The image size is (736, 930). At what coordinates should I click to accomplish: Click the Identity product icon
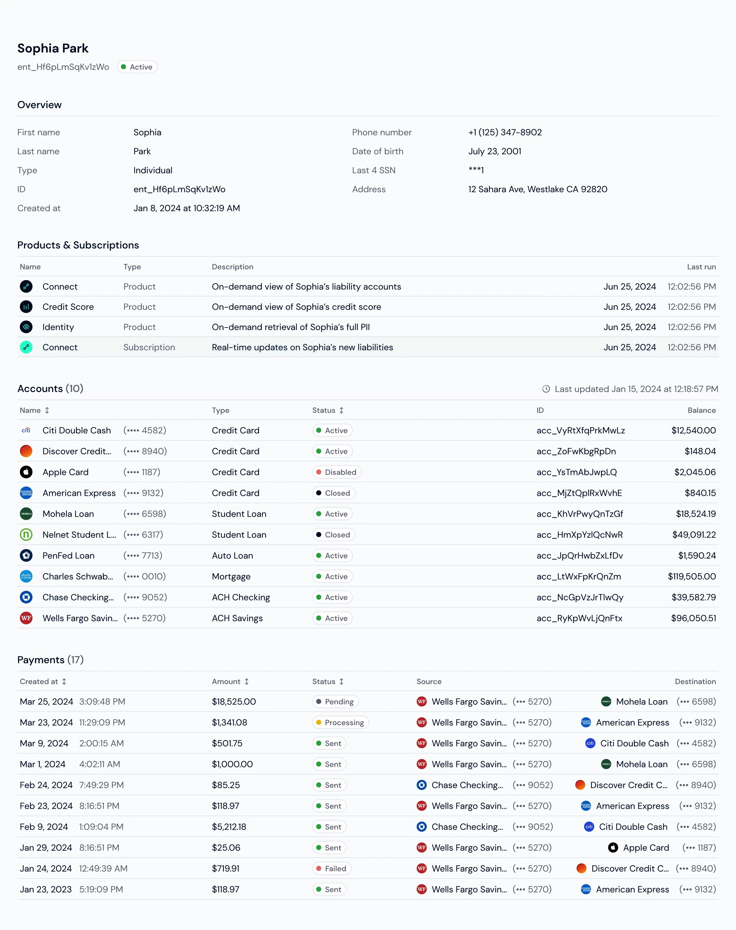pos(26,327)
